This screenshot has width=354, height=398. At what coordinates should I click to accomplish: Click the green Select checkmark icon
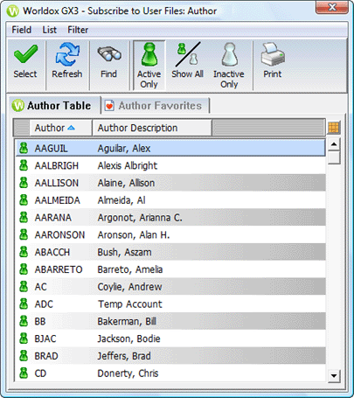coord(25,54)
